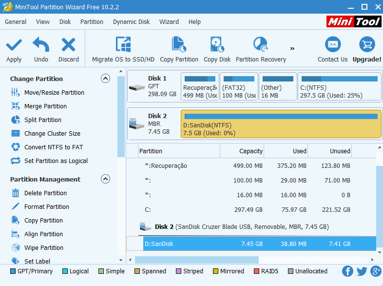Open the Help menu
Screen dimensions: 383x286
(x=194, y=22)
